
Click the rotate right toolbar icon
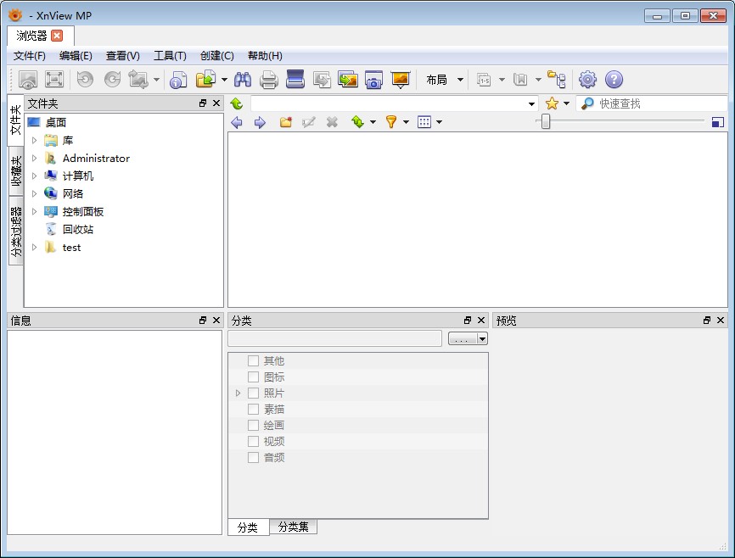point(113,79)
